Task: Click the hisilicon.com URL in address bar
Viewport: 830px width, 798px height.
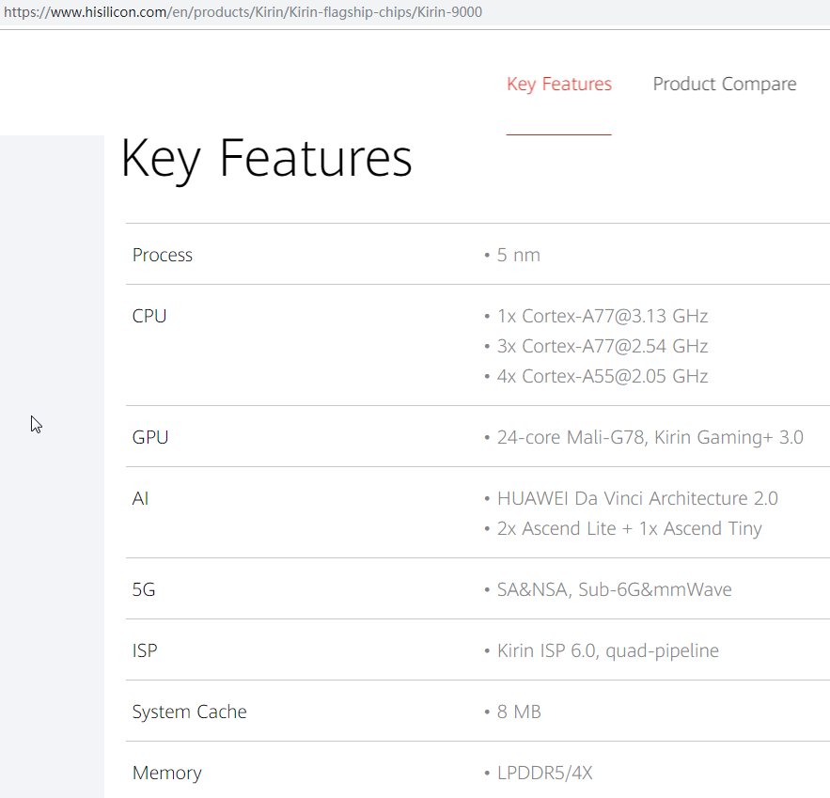Action: (243, 13)
